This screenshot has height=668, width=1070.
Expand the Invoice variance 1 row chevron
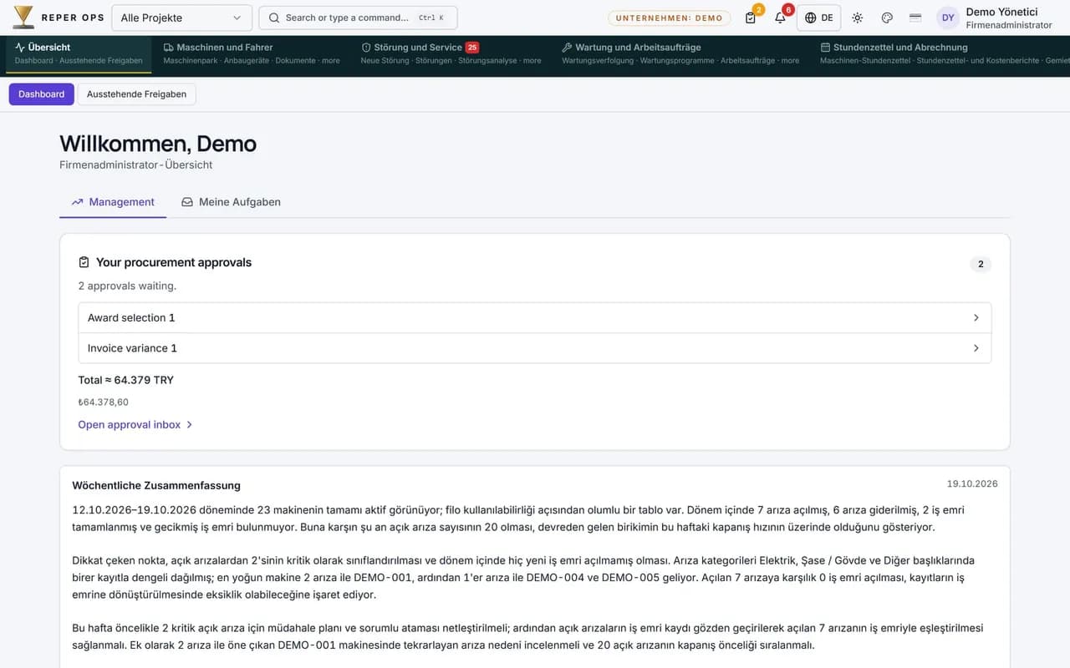(x=976, y=348)
